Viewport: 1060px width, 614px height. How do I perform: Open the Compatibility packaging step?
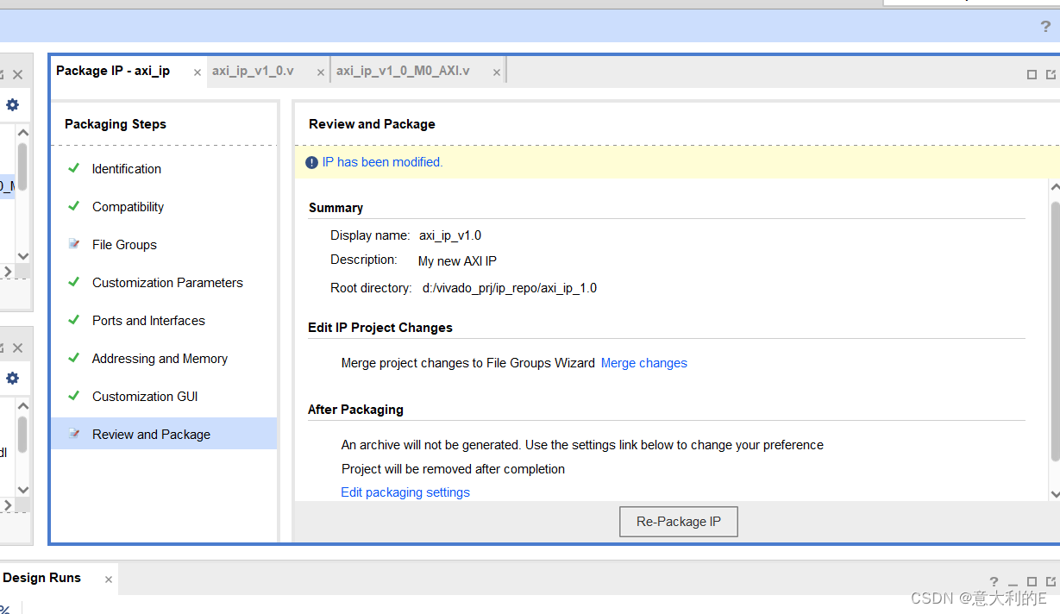click(x=128, y=207)
